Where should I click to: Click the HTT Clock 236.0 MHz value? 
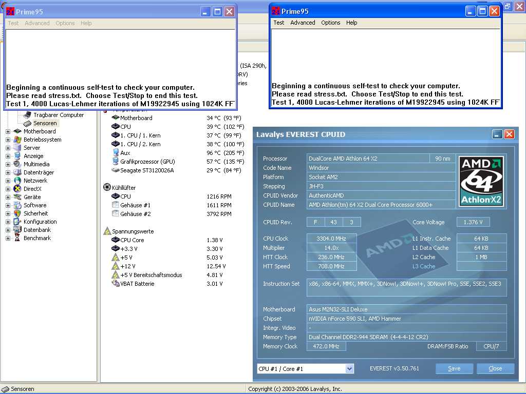pos(331,257)
